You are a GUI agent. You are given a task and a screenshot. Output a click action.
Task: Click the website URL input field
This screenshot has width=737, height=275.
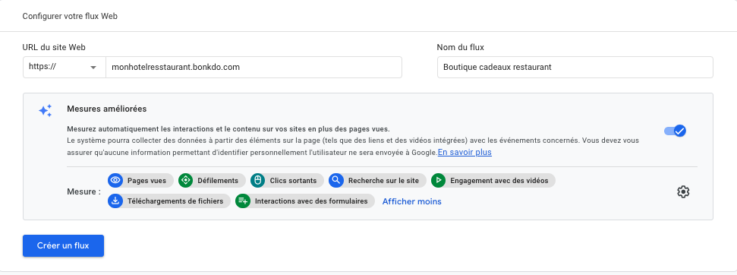tap(254, 67)
